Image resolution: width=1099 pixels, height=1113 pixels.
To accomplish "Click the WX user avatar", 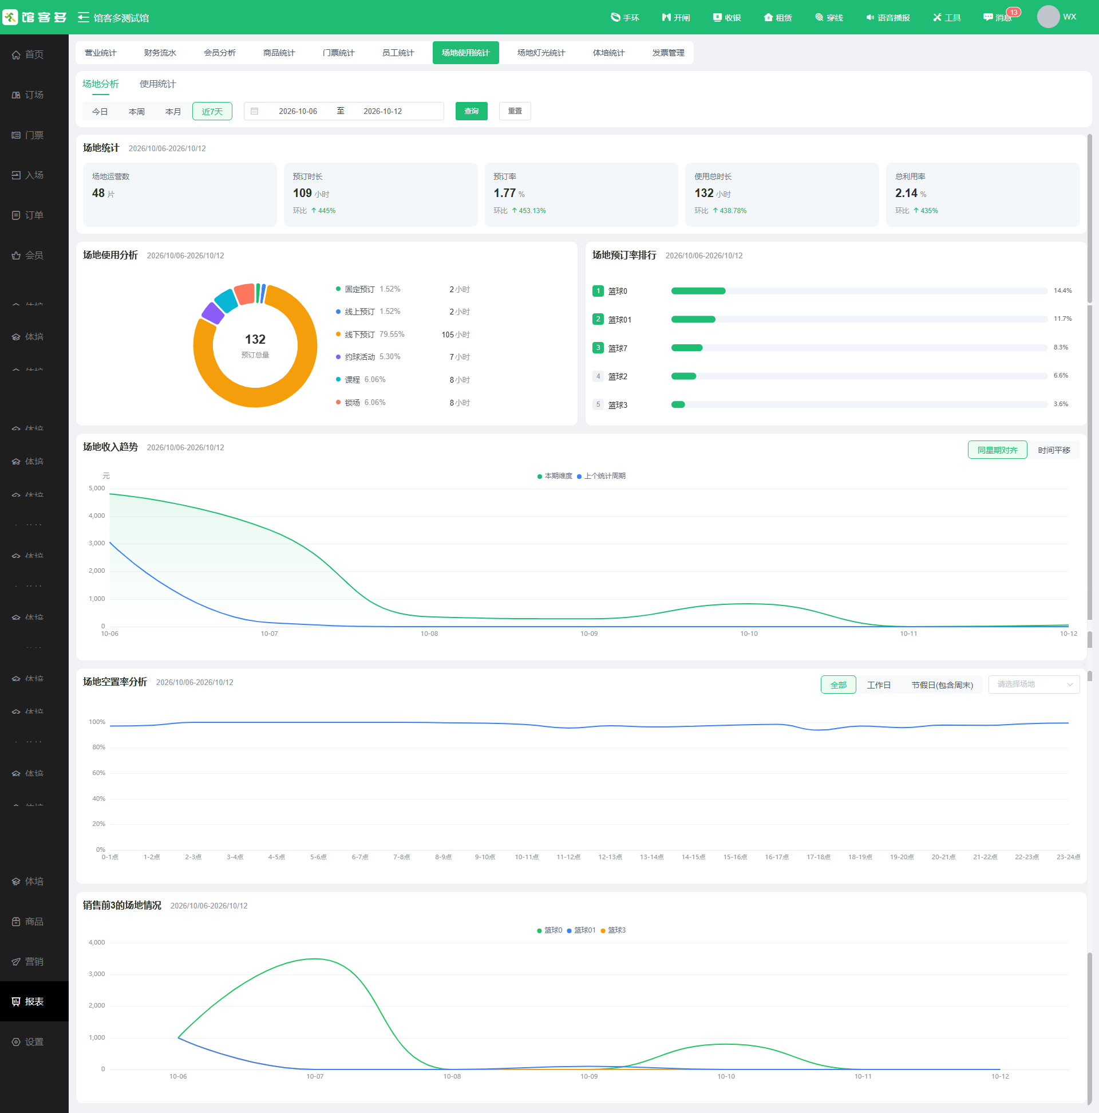I will pos(1047,17).
